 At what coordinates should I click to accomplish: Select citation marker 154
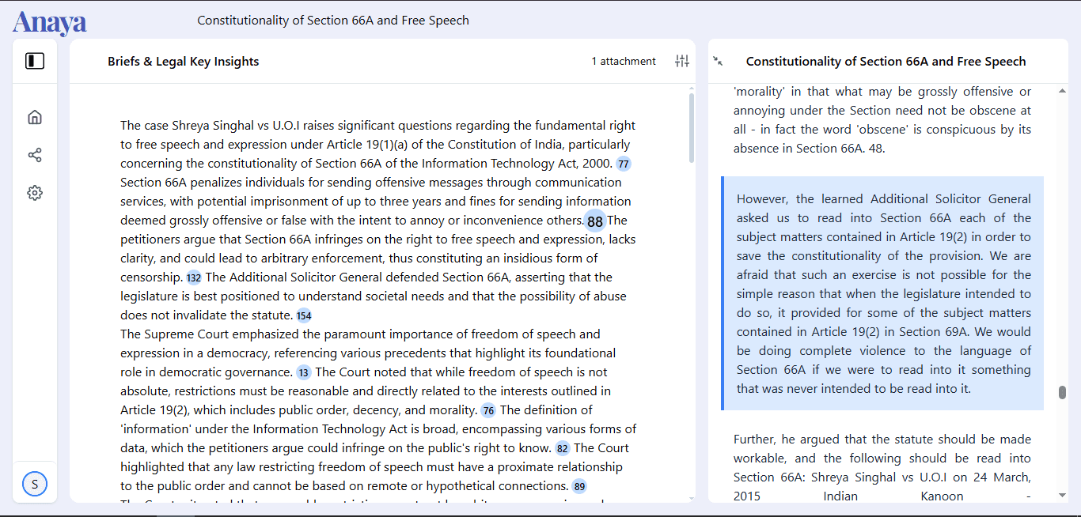pyautogui.click(x=304, y=315)
